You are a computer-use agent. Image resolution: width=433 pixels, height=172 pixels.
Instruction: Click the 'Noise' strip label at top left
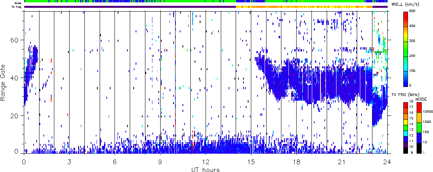18,2
